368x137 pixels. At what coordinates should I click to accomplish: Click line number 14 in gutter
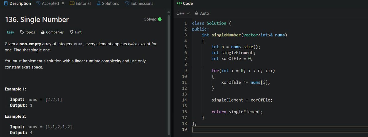point(185,100)
